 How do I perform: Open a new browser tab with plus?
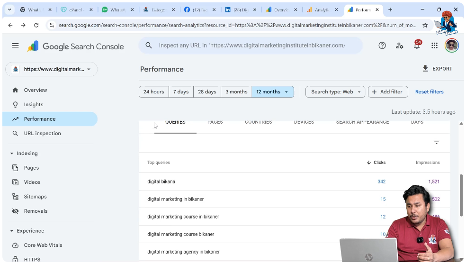390,10
